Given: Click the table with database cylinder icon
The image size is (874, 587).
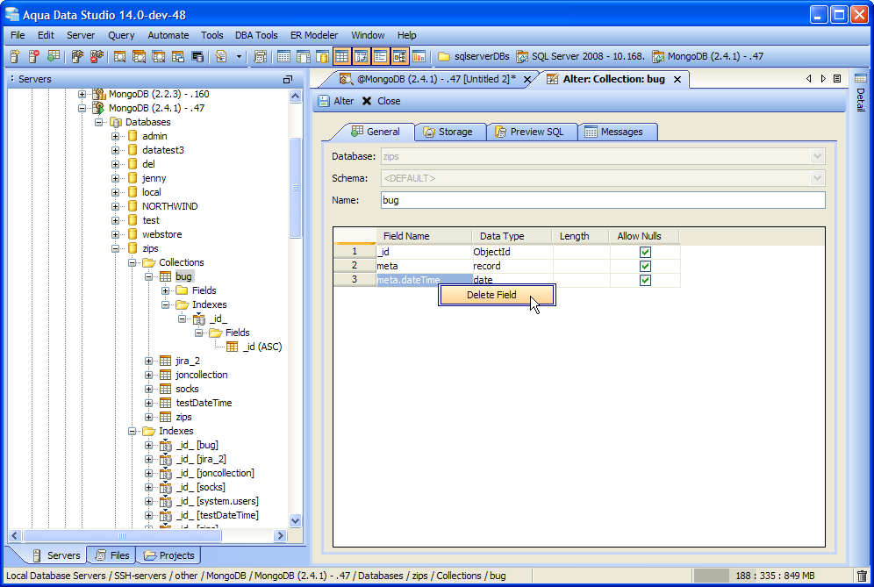Looking at the screenshot, I should (323, 56).
